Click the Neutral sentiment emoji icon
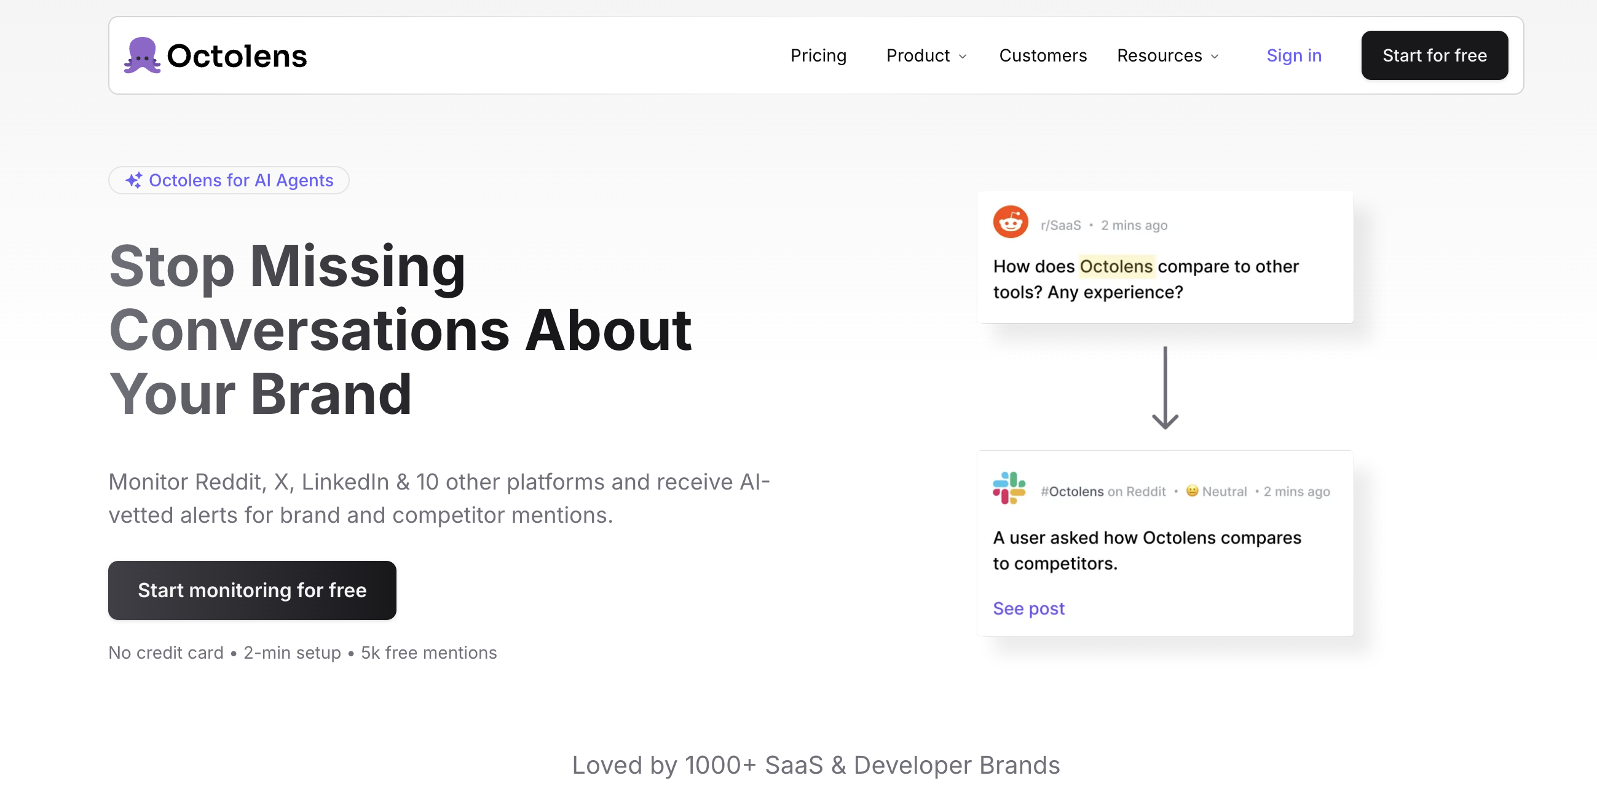Screen dimensions: 1597x786 pyautogui.click(x=1191, y=491)
